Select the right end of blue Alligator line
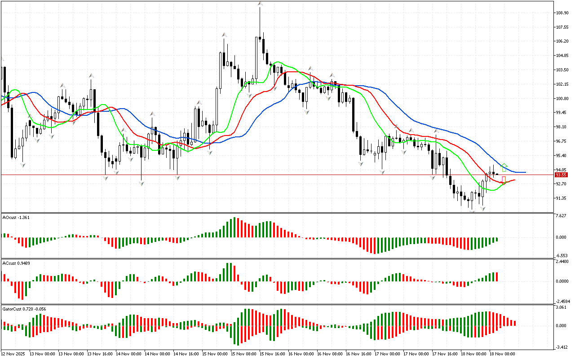This screenshot has height=359, width=575. tap(525, 172)
